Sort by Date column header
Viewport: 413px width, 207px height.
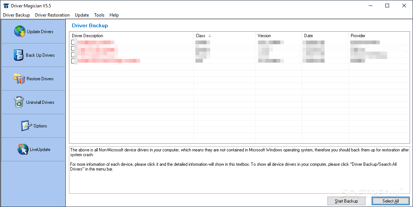(325, 35)
